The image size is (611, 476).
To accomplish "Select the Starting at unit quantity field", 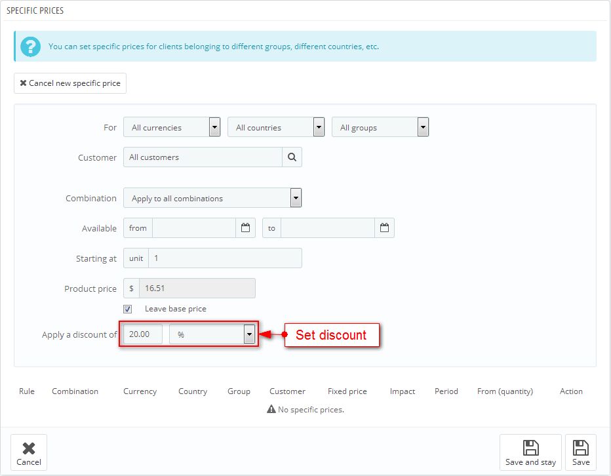I will click(225, 258).
